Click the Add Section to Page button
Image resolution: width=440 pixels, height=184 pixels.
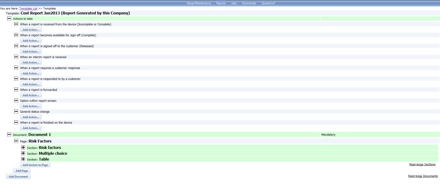point(36,165)
